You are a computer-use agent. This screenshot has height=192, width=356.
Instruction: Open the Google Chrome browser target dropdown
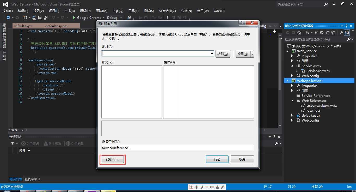103,17
